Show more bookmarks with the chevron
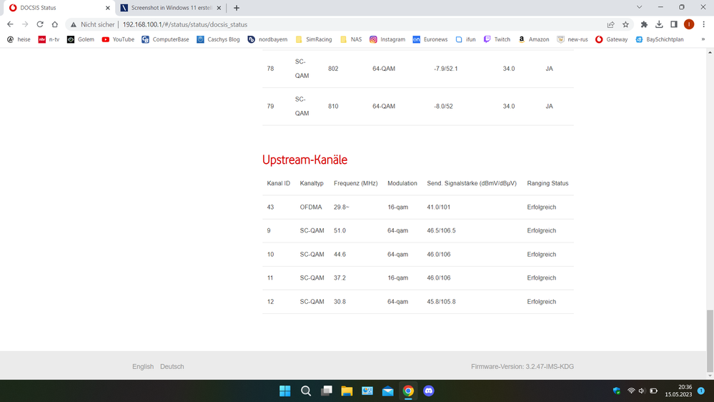Screen dimensions: 714x402 703,39
